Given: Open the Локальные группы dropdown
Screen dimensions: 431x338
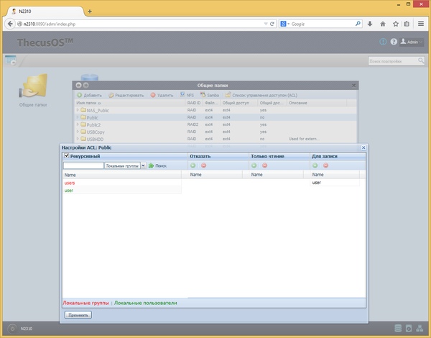Looking at the screenshot, I should (143, 165).
